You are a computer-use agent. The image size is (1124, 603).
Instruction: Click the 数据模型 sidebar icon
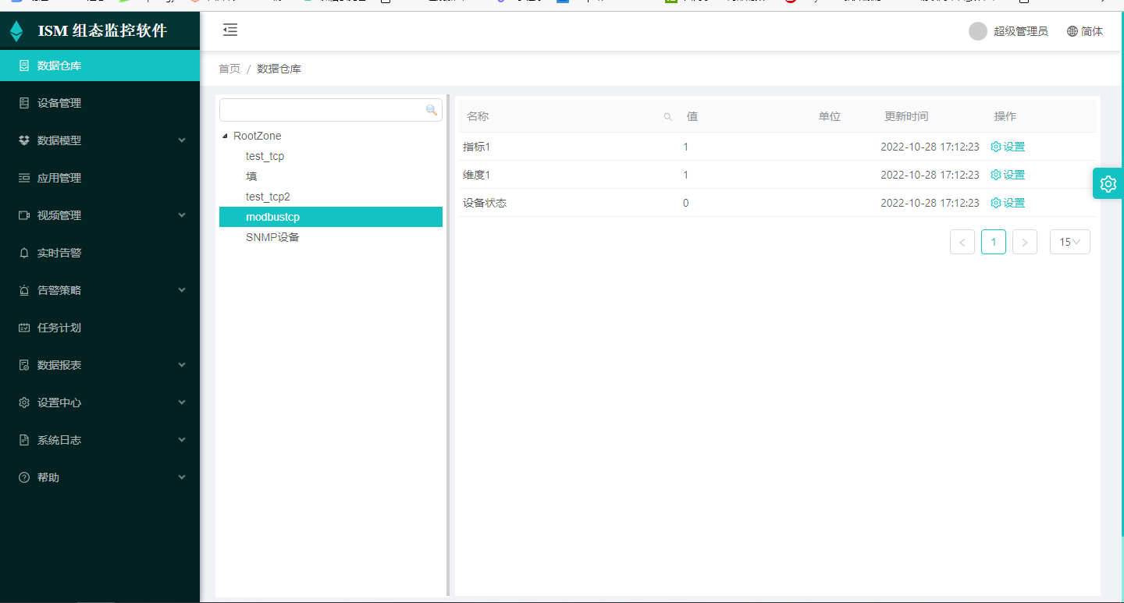coord(24,140)
